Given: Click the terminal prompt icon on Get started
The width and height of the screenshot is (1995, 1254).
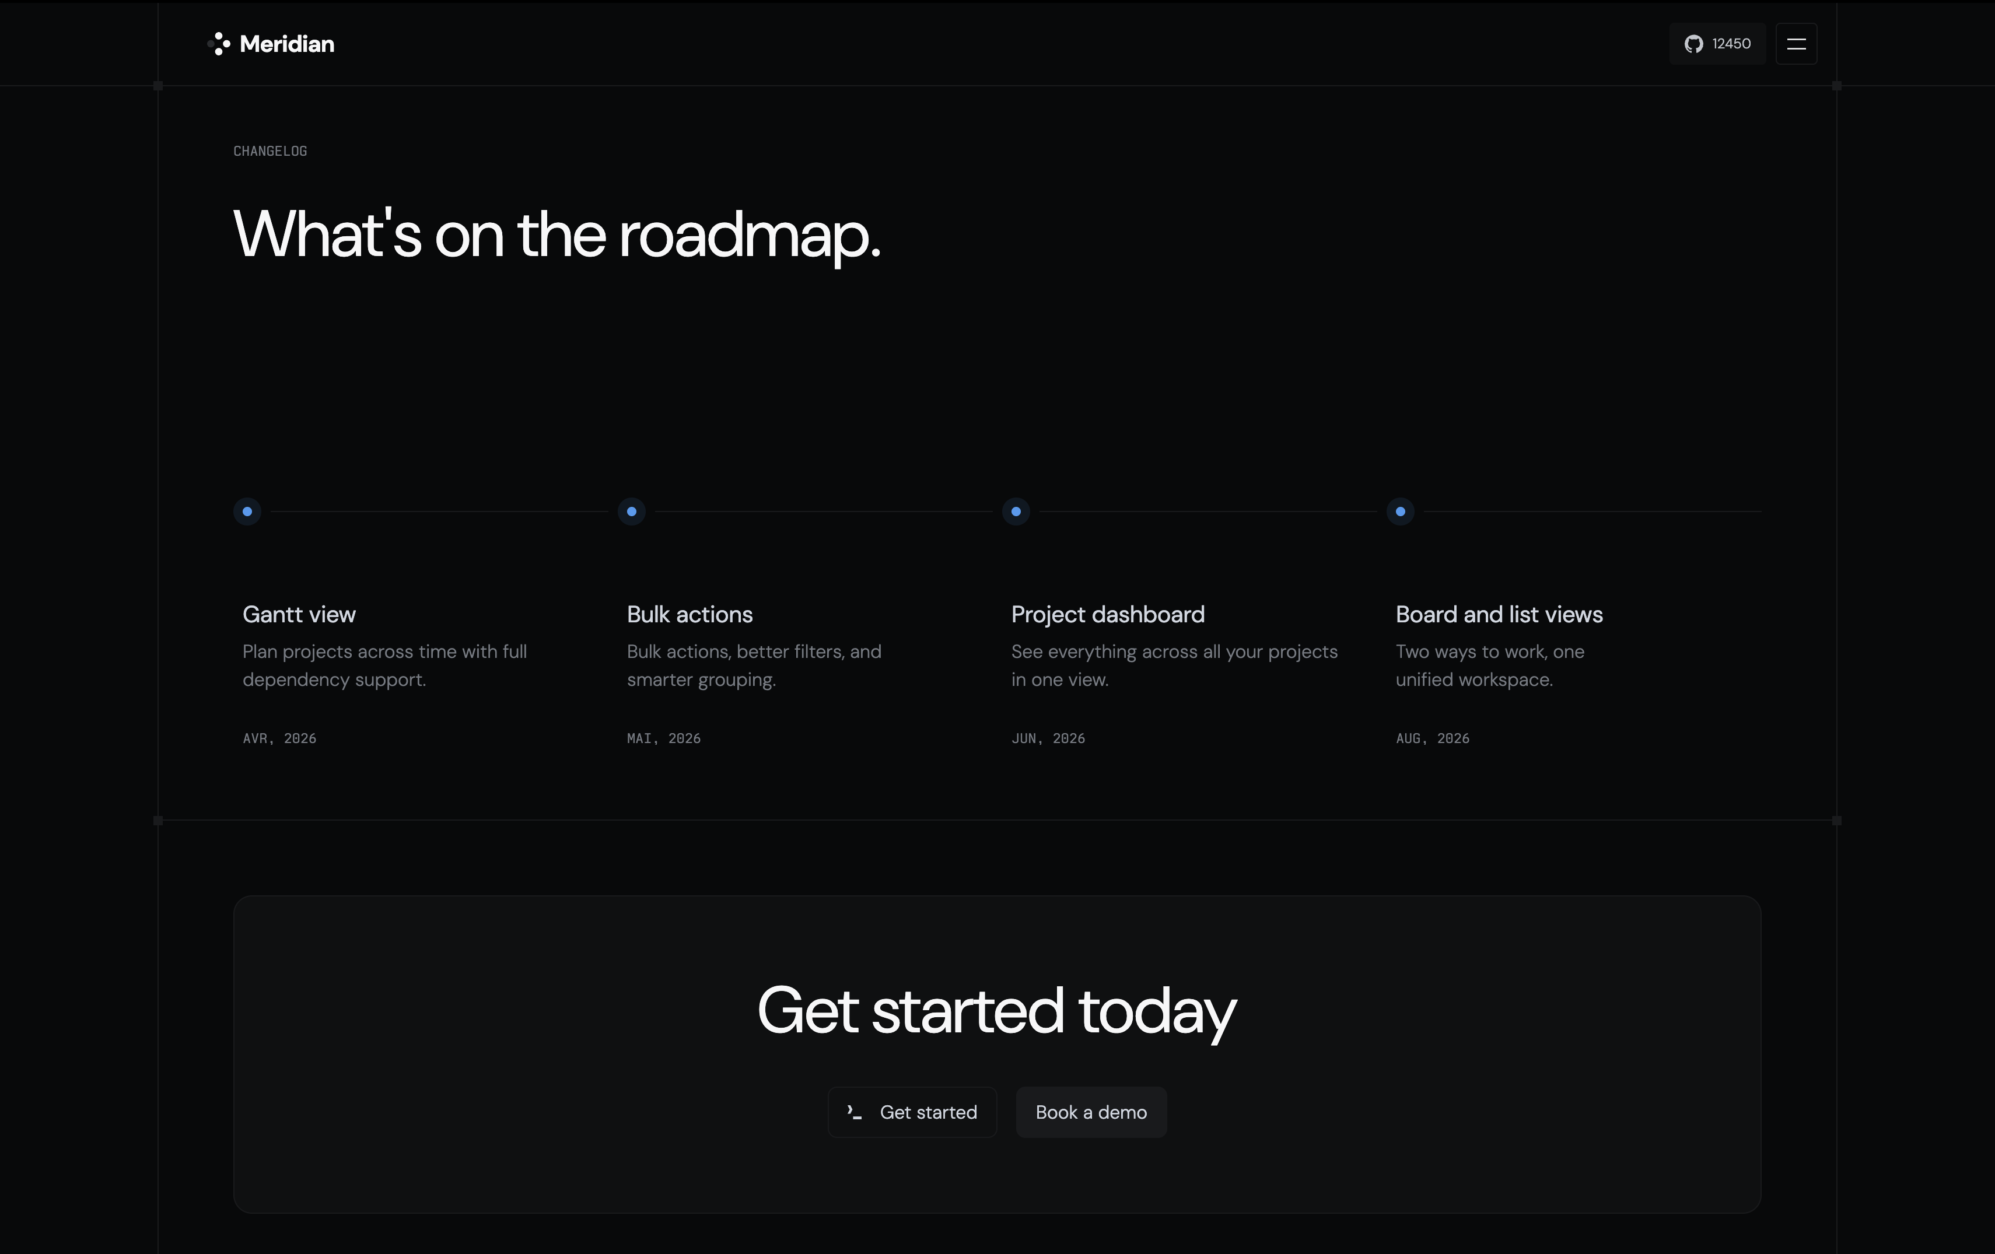Looking at the screenshot, I should click(x=854, y=1112).
